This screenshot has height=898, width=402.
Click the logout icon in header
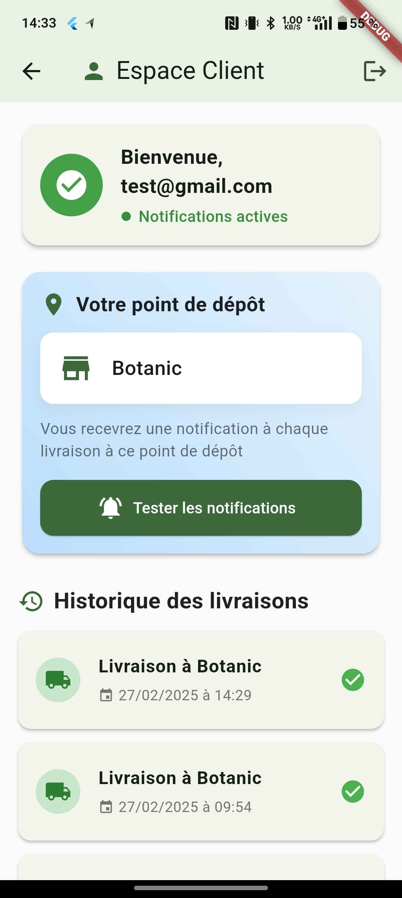[x=374, y=71]
